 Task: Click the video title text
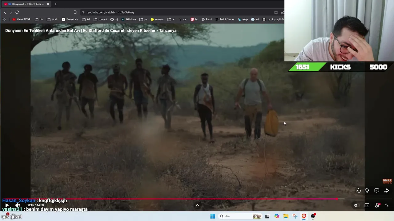(x=91, y=30)
